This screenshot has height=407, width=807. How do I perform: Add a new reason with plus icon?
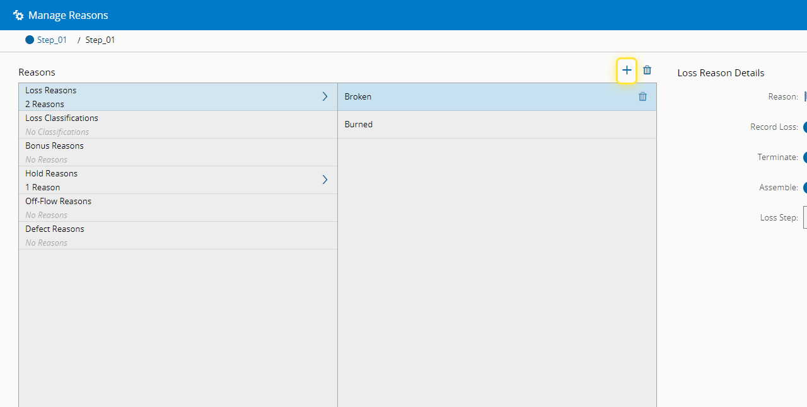click(627, 71)
